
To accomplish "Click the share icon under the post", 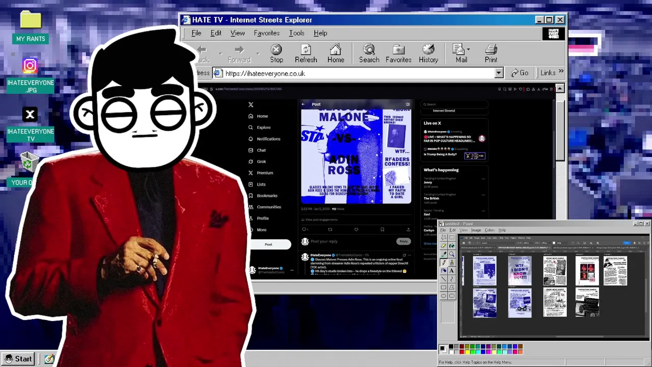I will [x=408, y=229].
